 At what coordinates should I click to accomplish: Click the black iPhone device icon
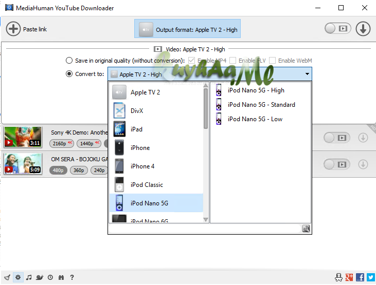[119, 147]
